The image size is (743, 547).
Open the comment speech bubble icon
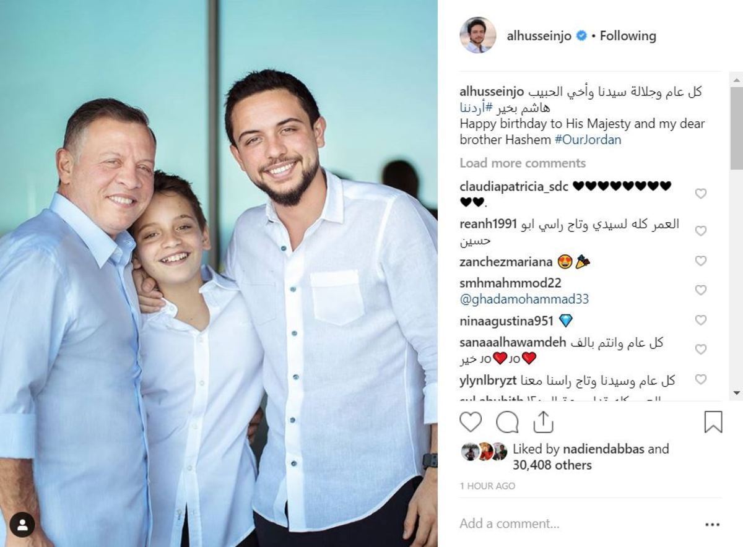coord(507,422)
